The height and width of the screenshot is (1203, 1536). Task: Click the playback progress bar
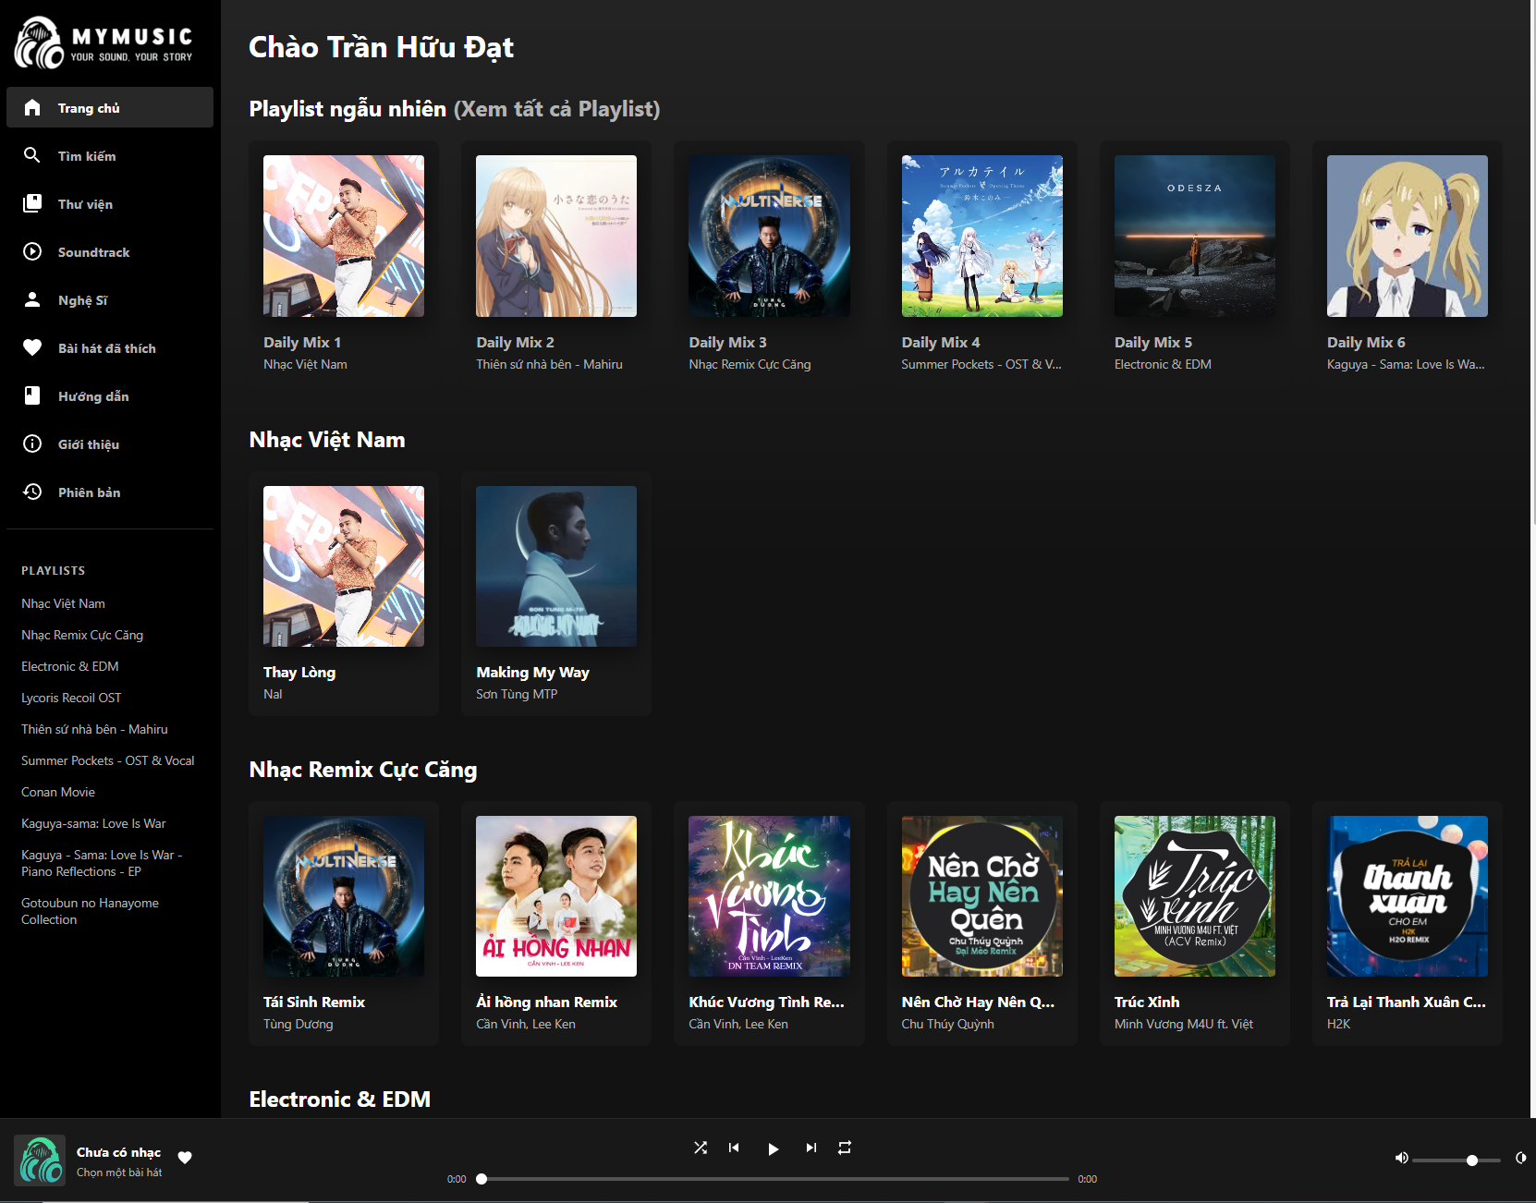tap(774, 1179)
